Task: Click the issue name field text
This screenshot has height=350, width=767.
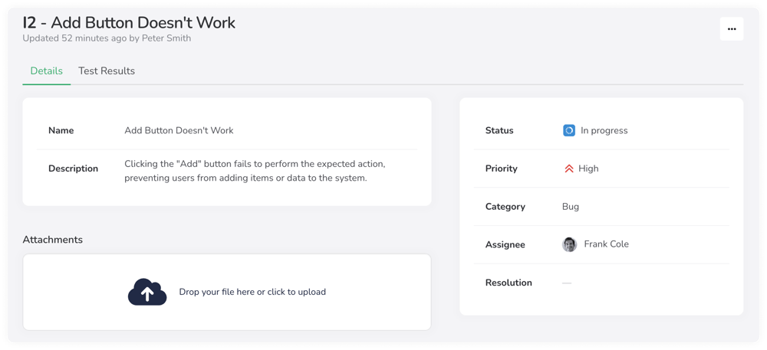Action: [x=179, y=130]
